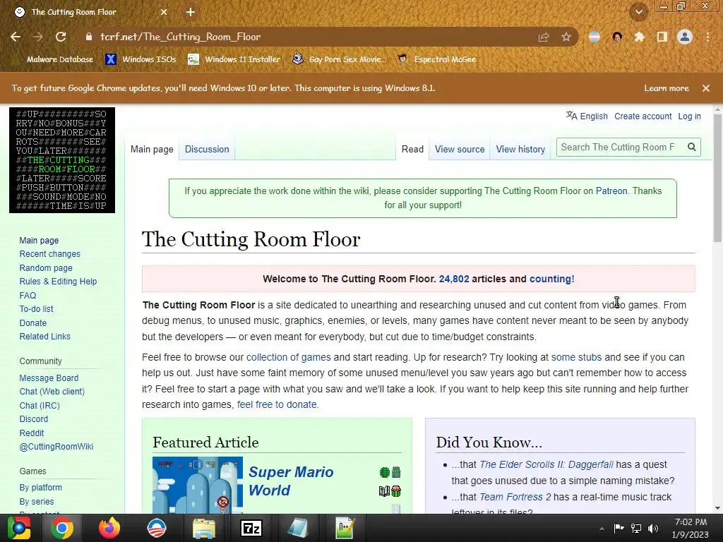The width and height of the screenshot is (723, 542).
Task: Bookmark this page with the star icon
Action: 566,37
